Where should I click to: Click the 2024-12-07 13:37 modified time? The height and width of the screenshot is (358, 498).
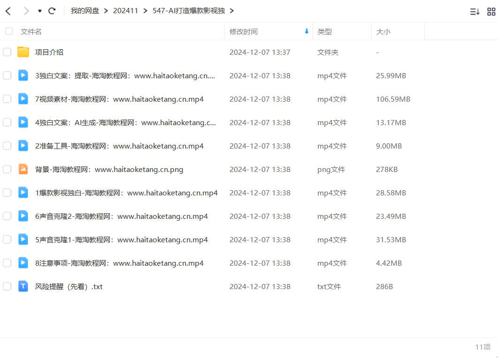click(260, 52)
